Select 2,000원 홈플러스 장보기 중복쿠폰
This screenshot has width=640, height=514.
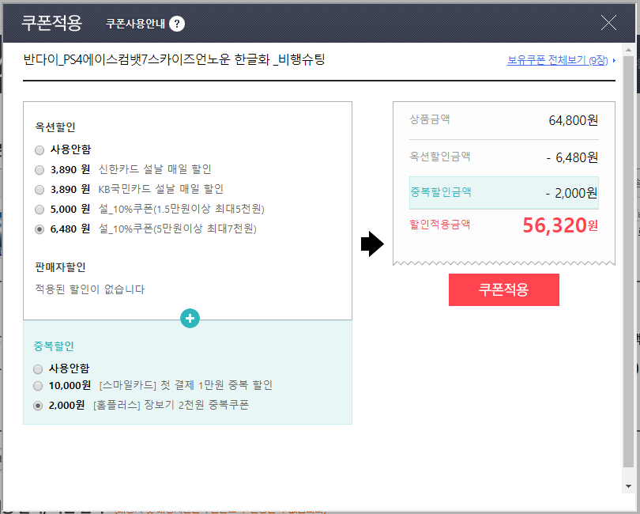pos(39,406)
